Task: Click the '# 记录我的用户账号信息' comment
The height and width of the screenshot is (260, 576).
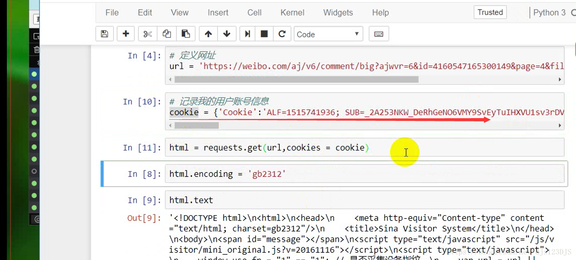Action: click(219, 102)
